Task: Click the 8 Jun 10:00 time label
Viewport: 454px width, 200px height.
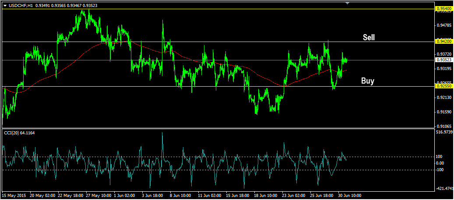Action: click(181, 196)
